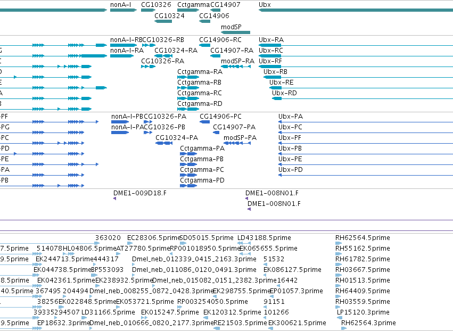Click the Ubx-RF transcript label
This screenshot has width=453, height=331.
pyautogui.click(x=270, y=61)
